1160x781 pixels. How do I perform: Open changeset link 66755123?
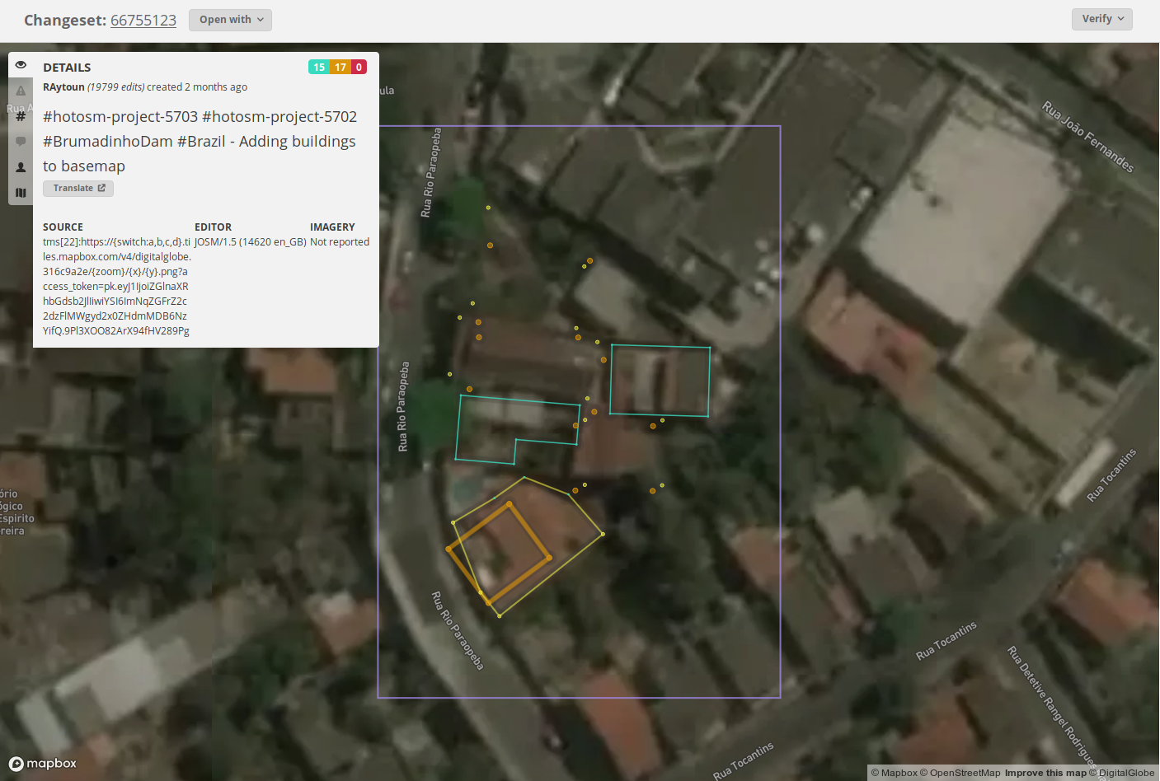point(143,20)
